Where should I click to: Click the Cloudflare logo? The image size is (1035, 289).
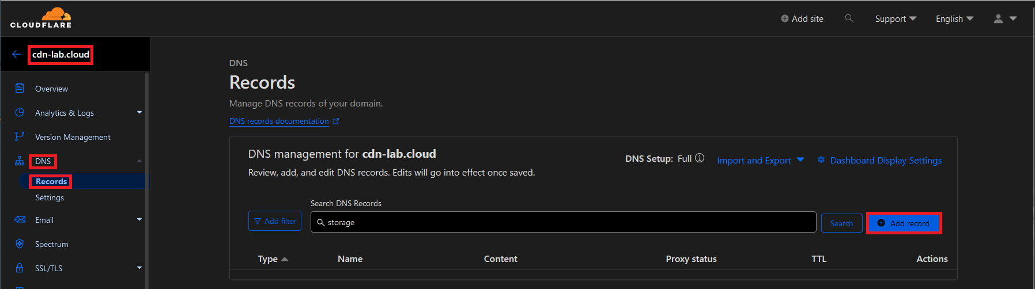pos(41,18)
